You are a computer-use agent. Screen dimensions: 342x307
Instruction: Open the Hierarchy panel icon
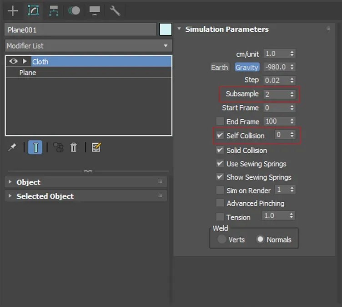click(54, 10)
